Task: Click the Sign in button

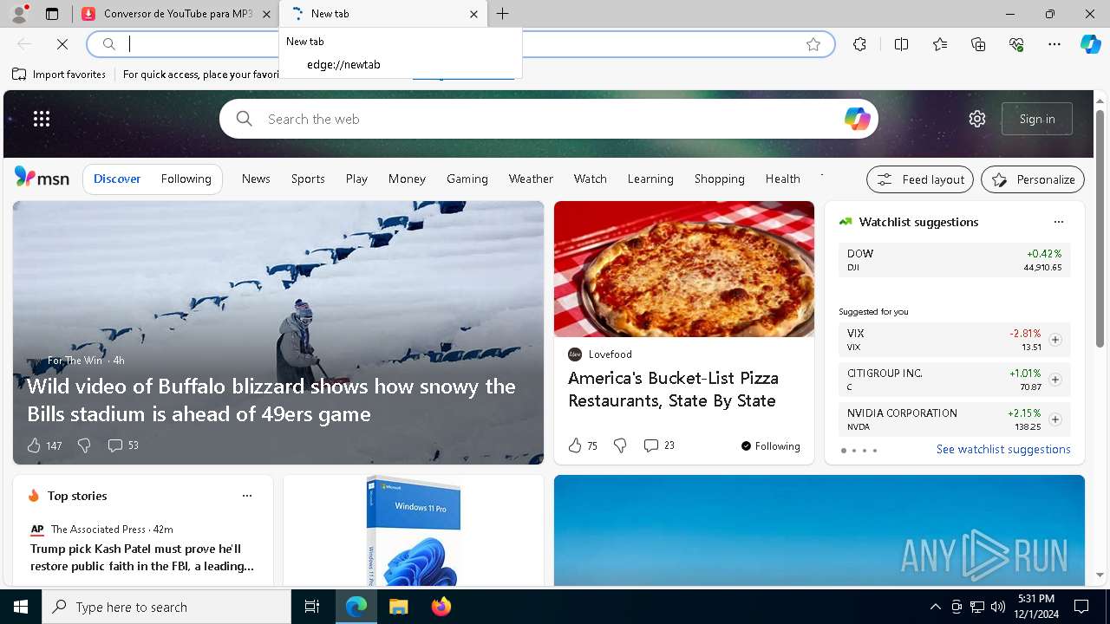Action: tap(1037, 119)
